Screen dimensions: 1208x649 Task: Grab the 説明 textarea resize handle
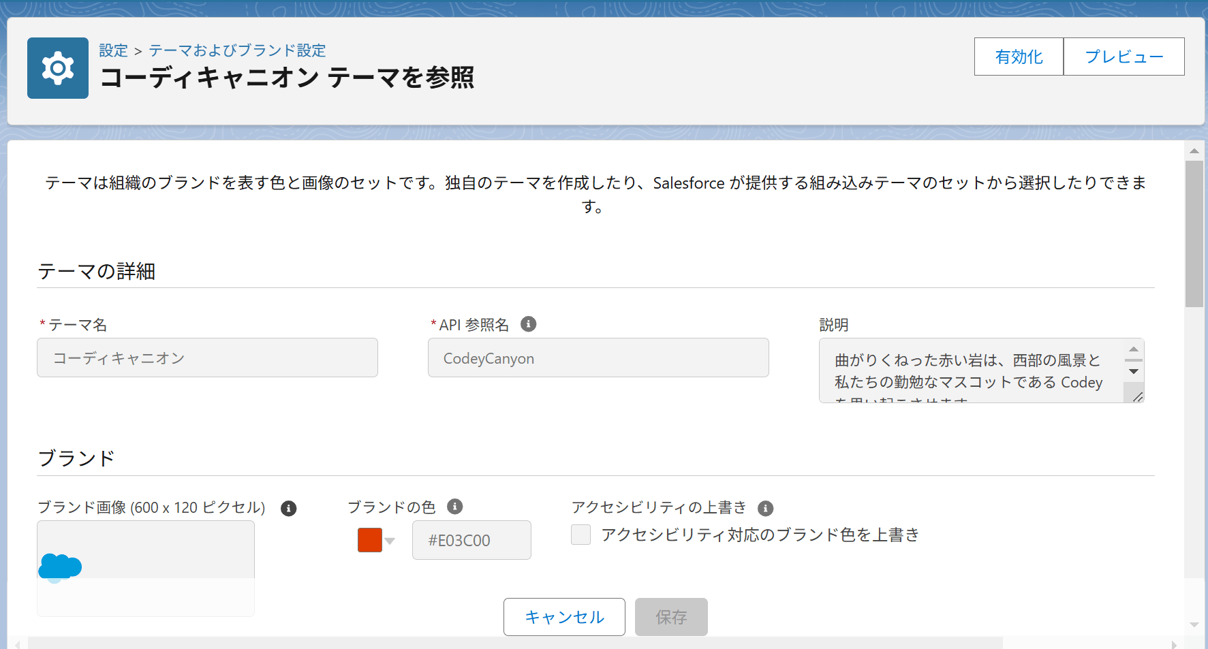coord(1137,396)
